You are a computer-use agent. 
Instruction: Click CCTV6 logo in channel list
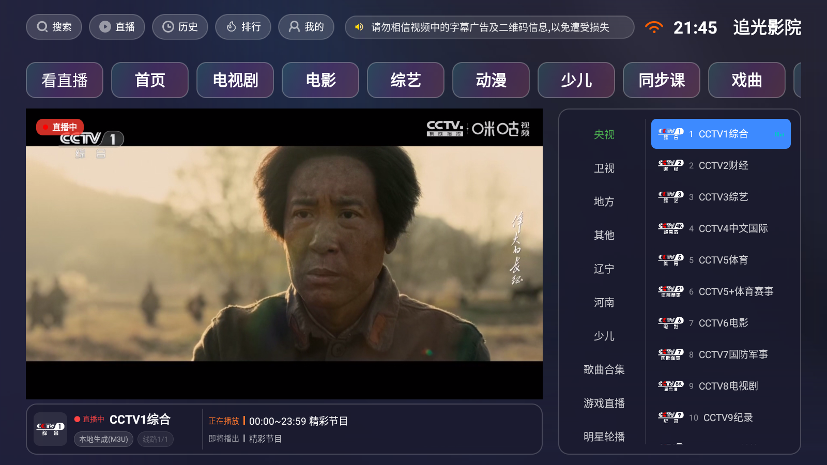tap(671, 323)
